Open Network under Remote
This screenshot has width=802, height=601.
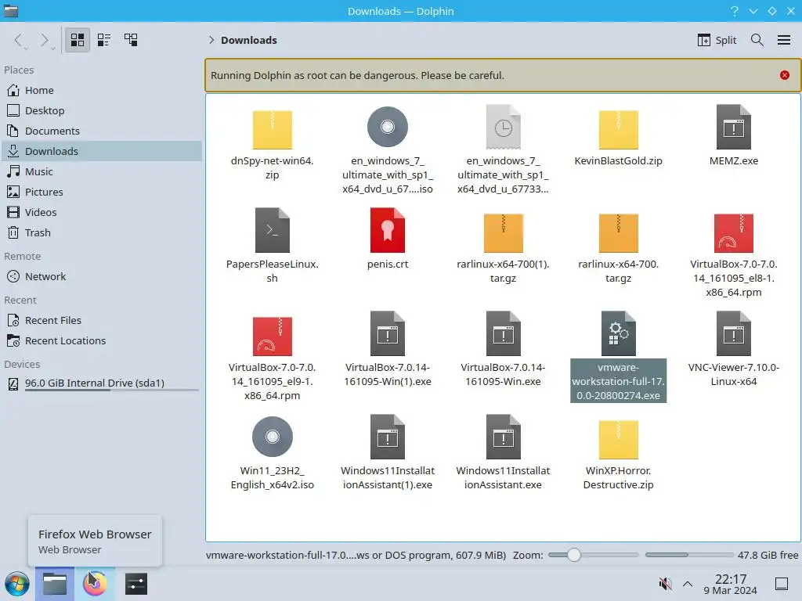pos(101,276)
